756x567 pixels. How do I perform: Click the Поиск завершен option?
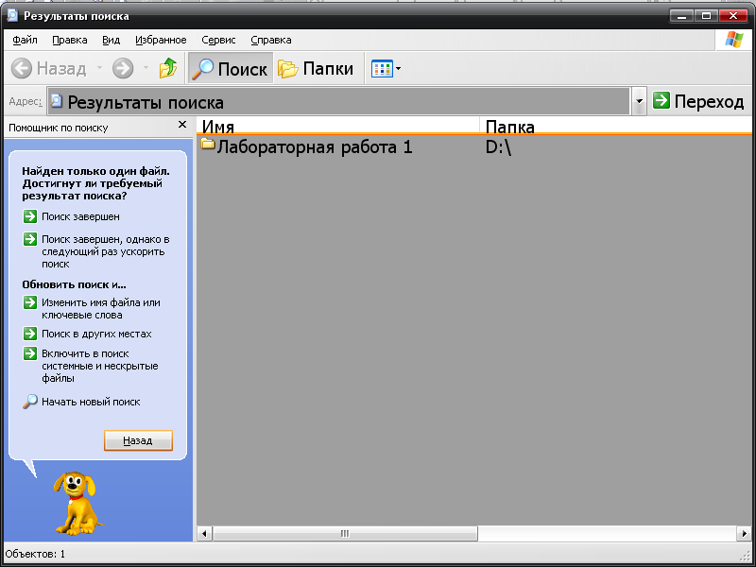pos(80,217)
